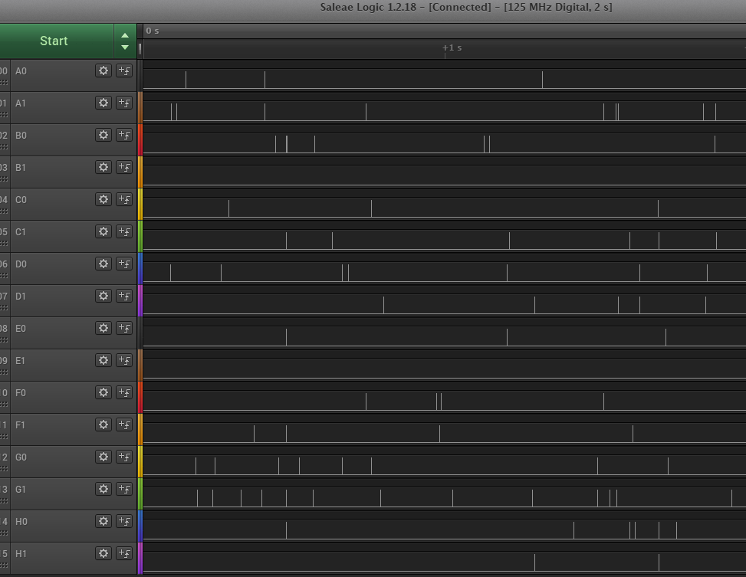Open channel C0 settings gear
This screenshot has width=746, height=577.
(x=104, y=199)
